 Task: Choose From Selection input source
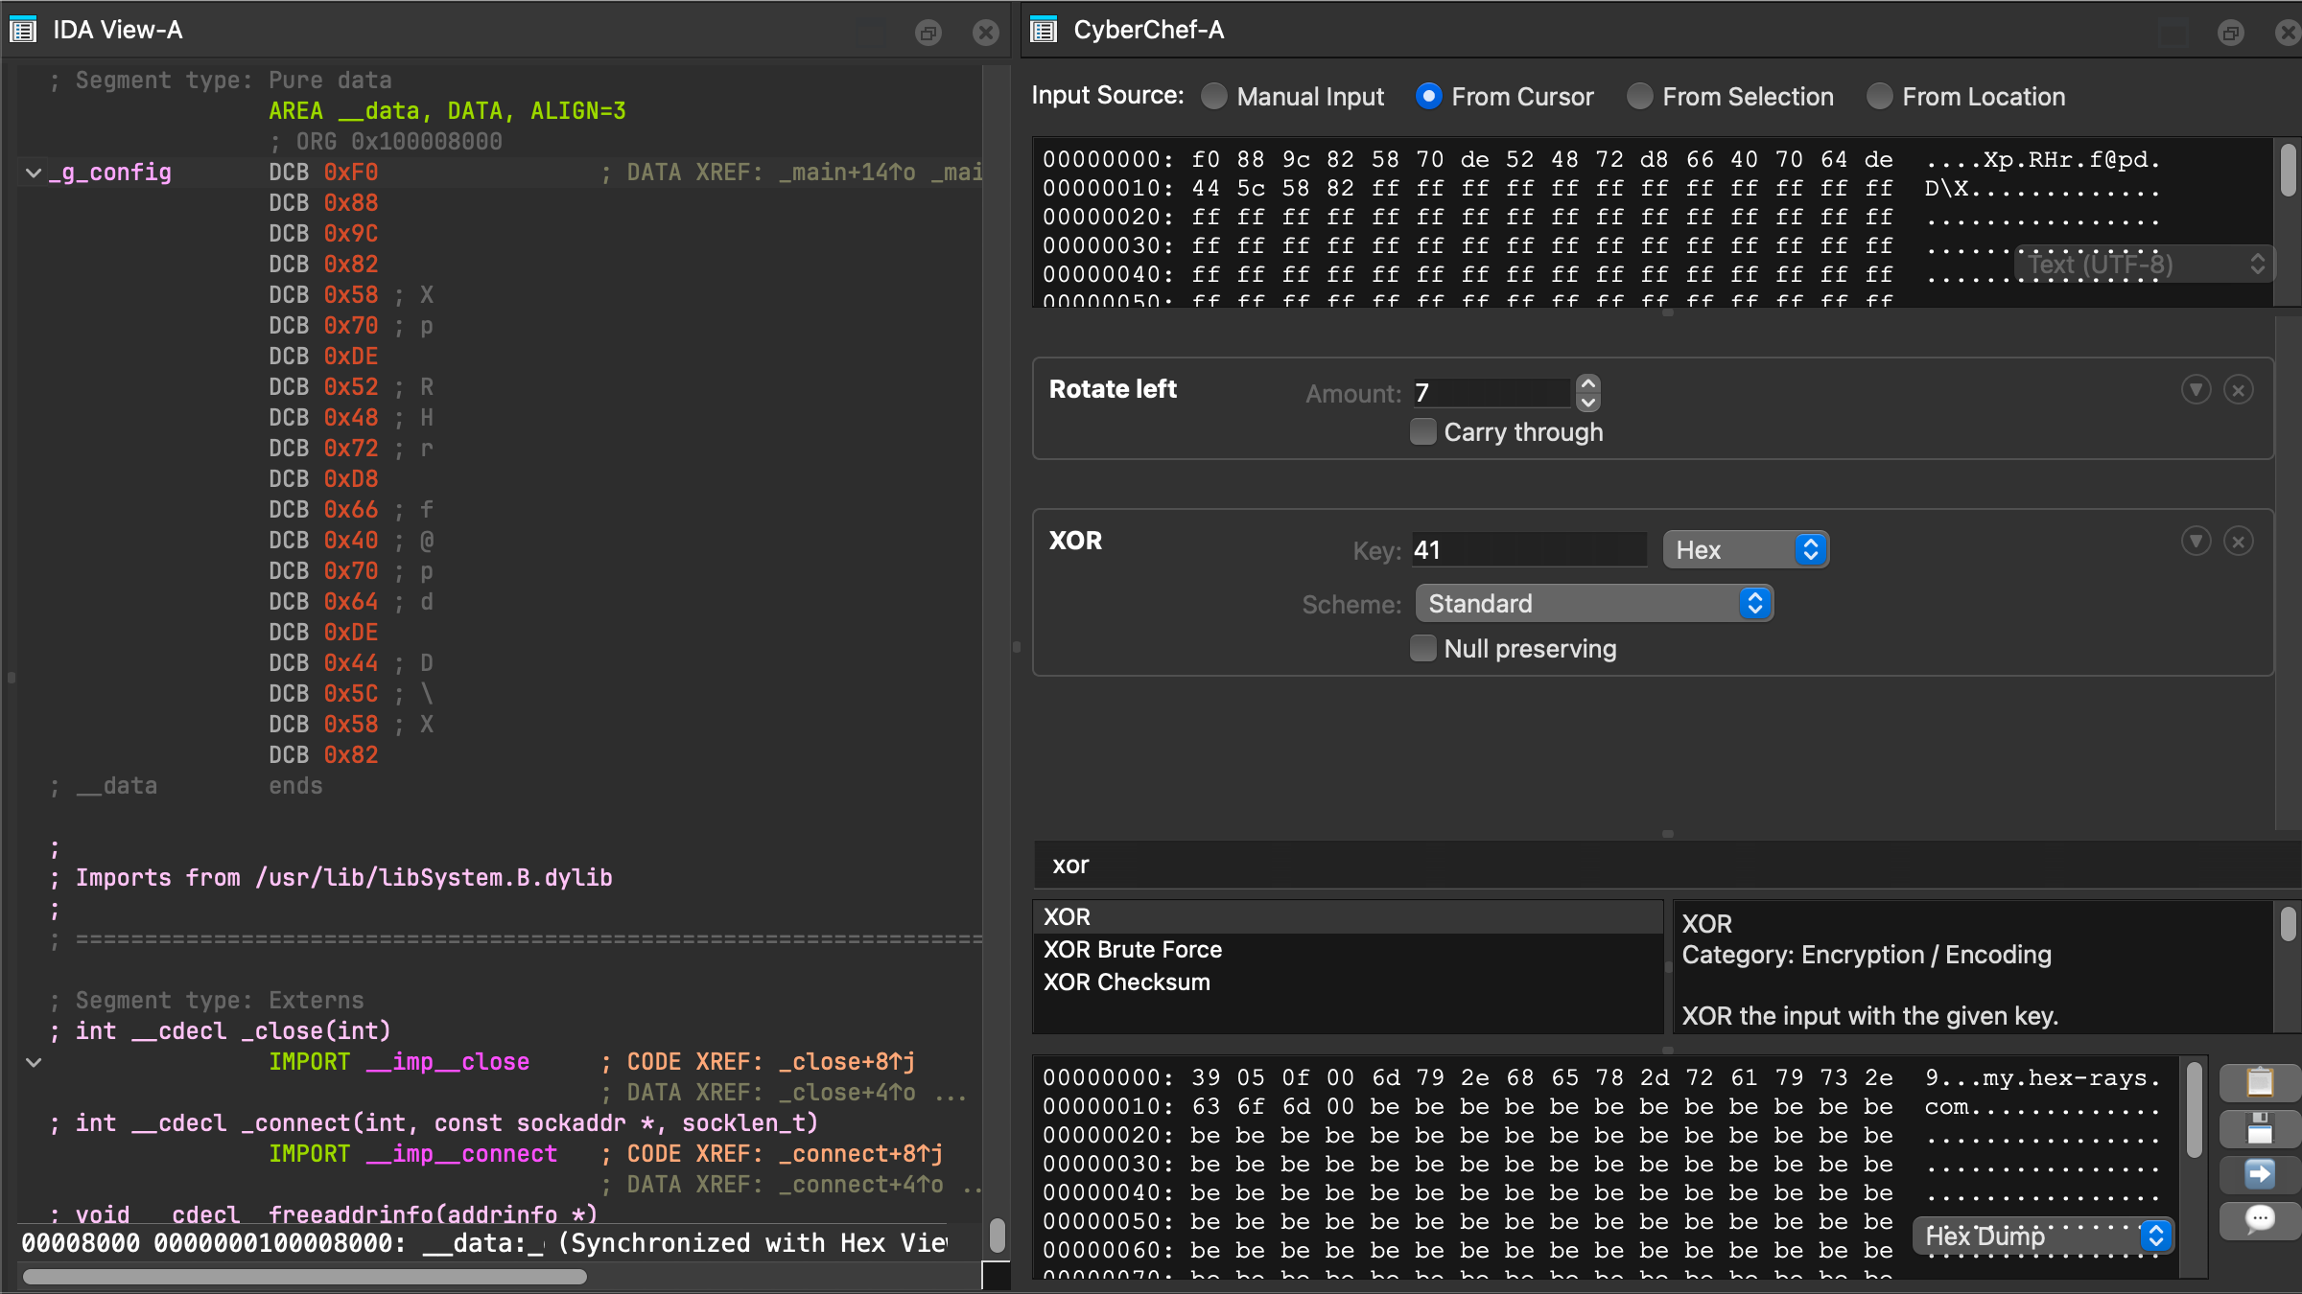click(x=1640, y=97)
